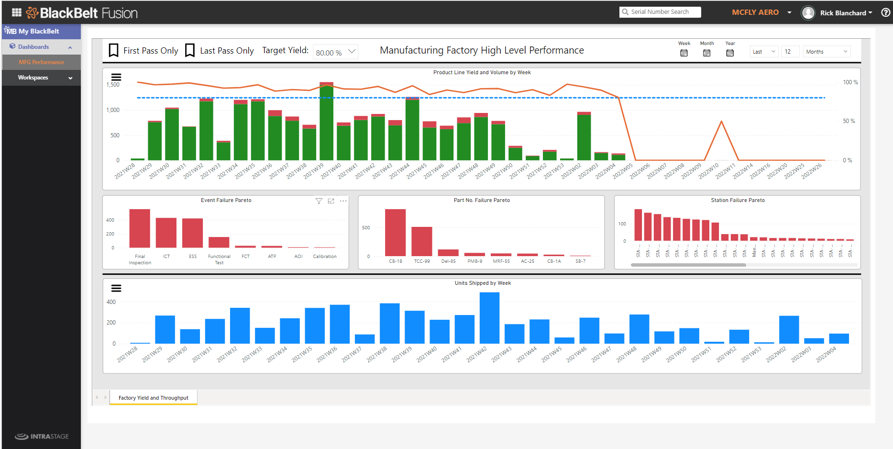Expand the Target Yield 80.00 % dropdown
The width and height of the screenshot is (893, 449).
point(352,52)
